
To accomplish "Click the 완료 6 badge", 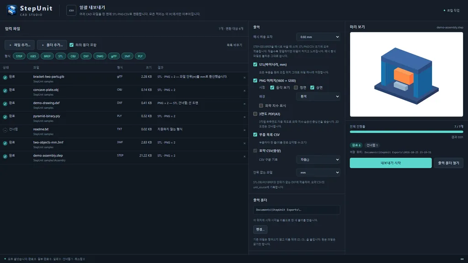I will [x=356, y=145].
